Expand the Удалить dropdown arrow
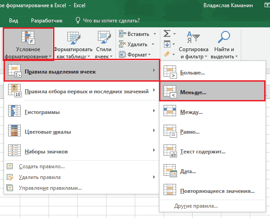Image resolution: width=270 pixels, height=218 pixels. 153,44
